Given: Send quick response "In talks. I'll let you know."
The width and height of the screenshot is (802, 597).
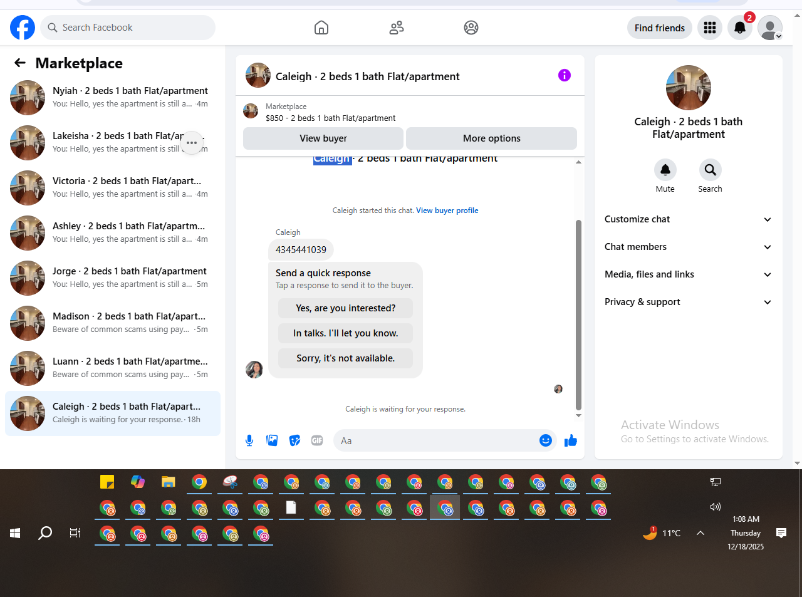Looking at the screenshot, I should point(346,333).
